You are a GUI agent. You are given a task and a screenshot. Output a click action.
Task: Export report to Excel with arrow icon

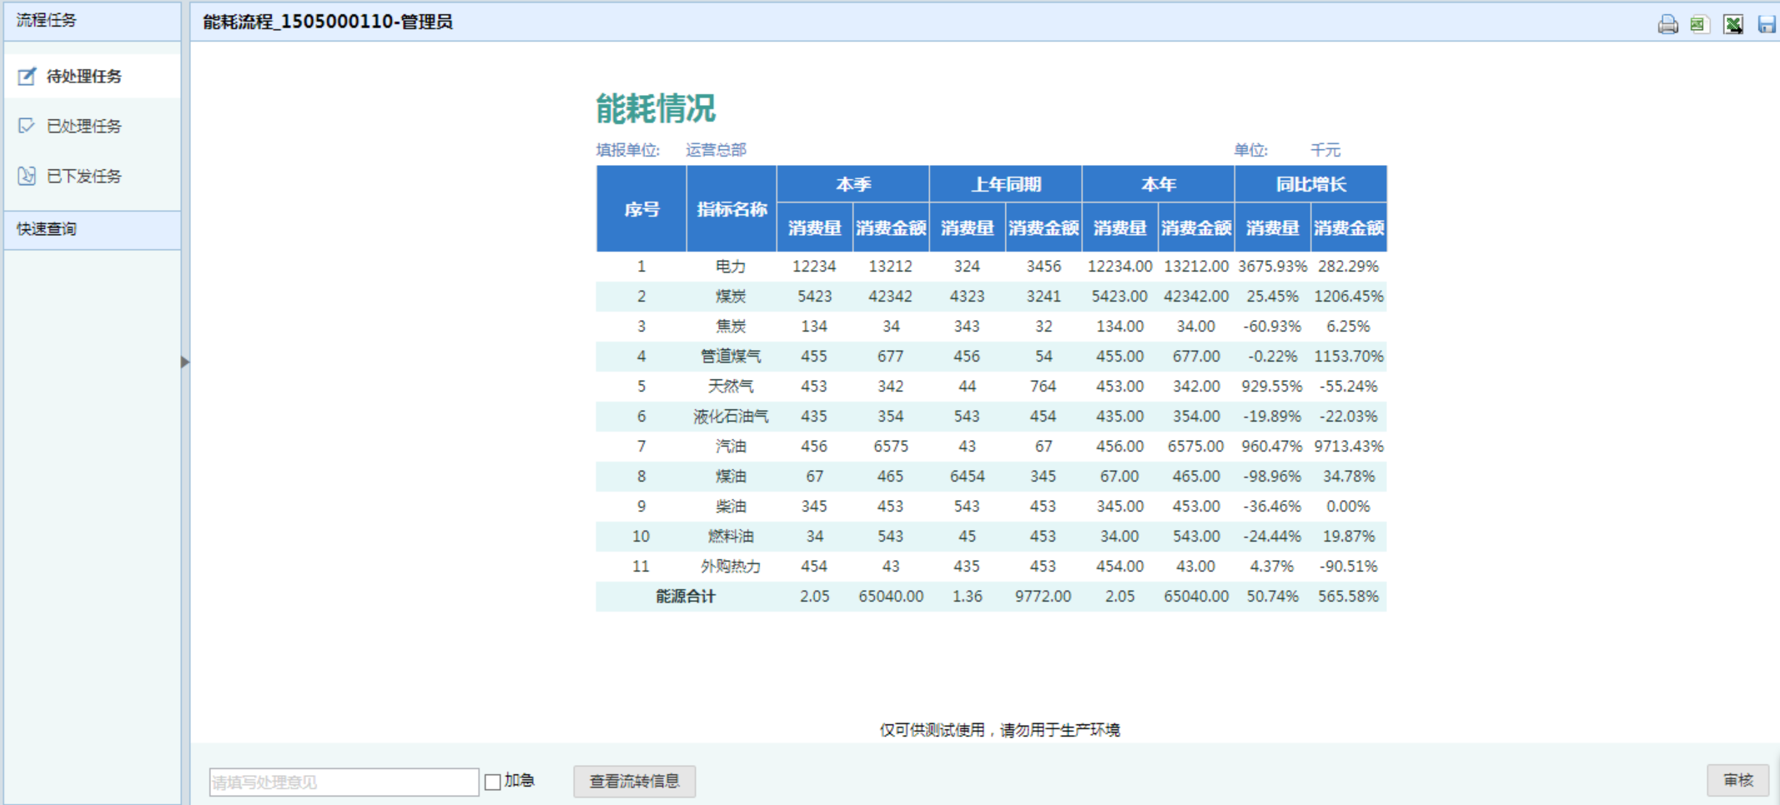(x=1733, y=24)
